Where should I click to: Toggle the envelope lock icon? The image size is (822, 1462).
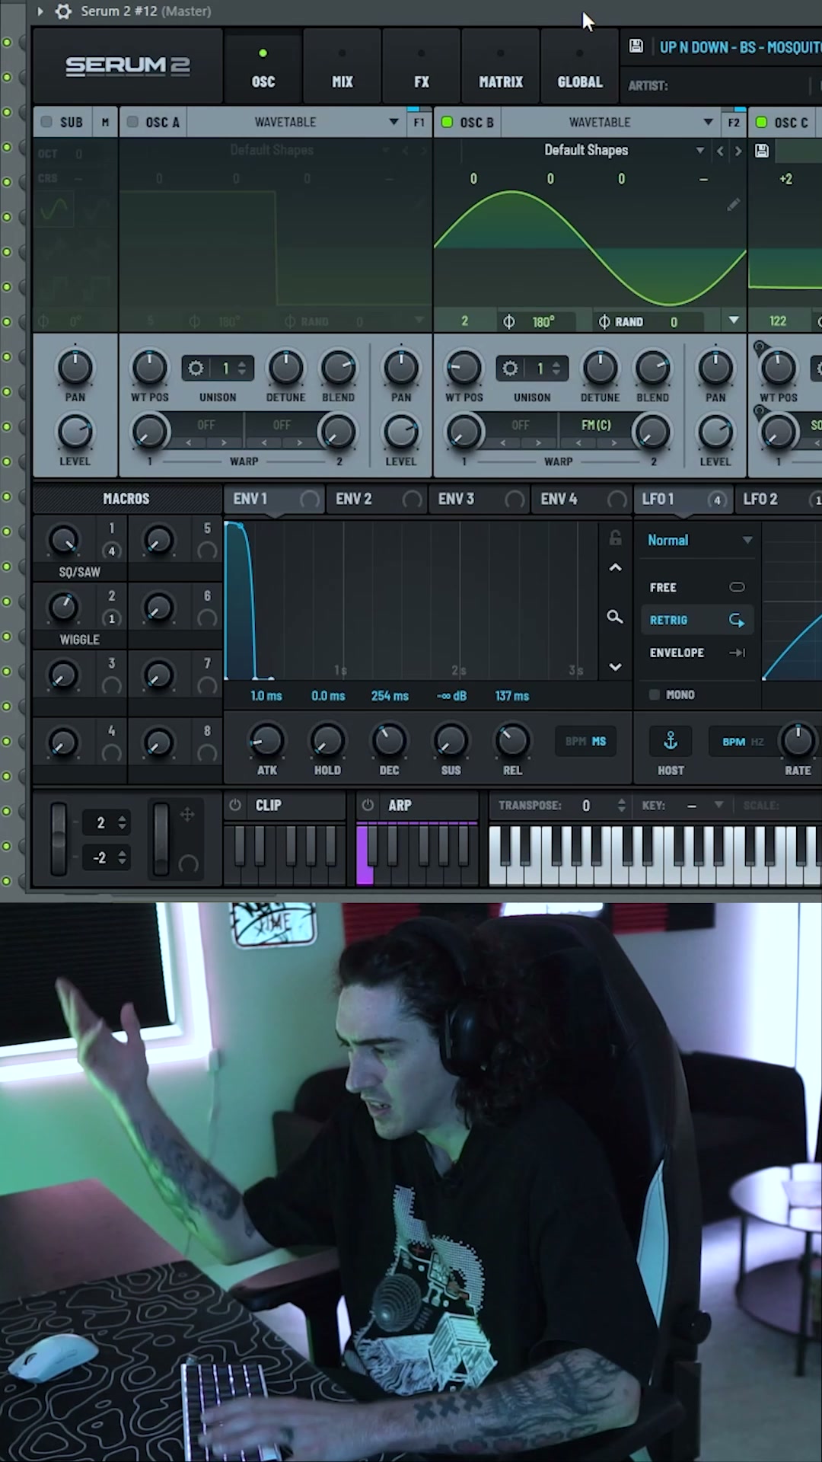[615, 538]
